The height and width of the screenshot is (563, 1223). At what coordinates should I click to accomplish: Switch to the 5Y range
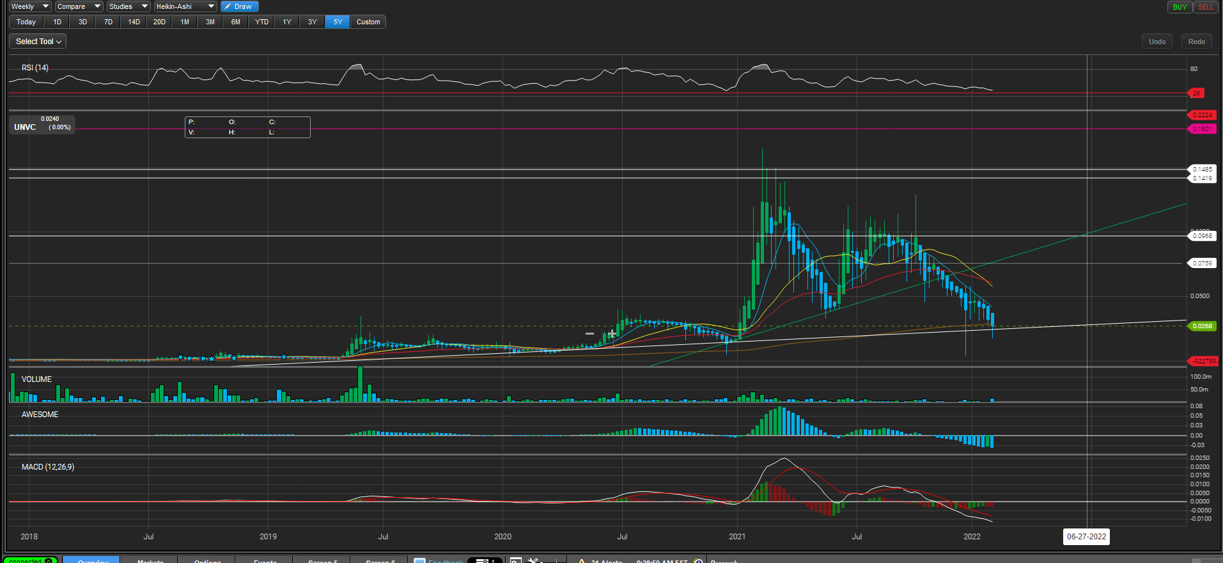coord(338,22)
